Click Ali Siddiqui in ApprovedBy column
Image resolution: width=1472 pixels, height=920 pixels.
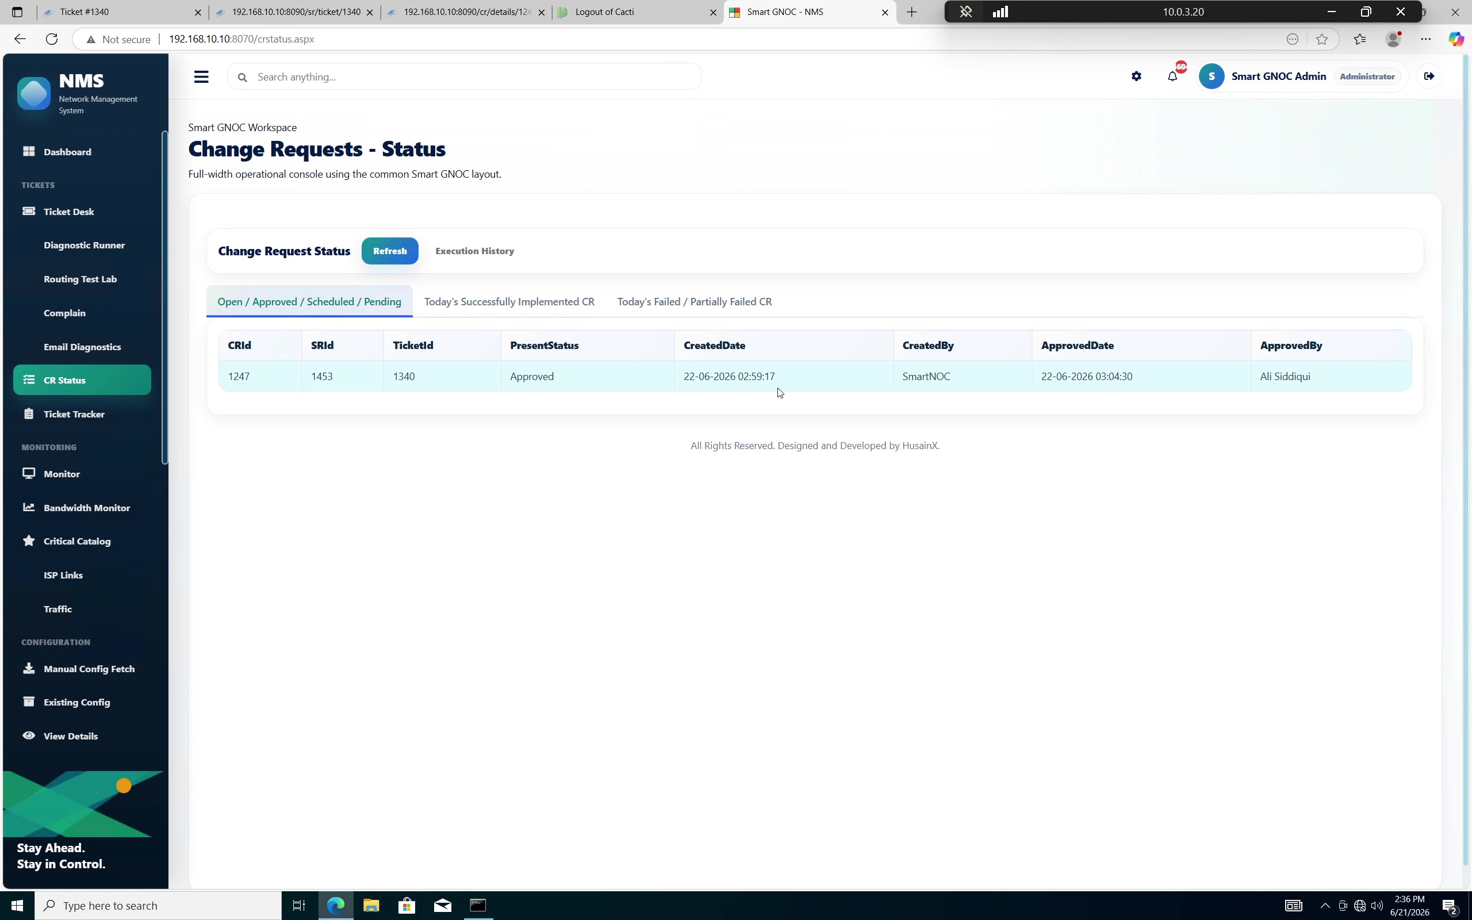(x=1285, y=377)
